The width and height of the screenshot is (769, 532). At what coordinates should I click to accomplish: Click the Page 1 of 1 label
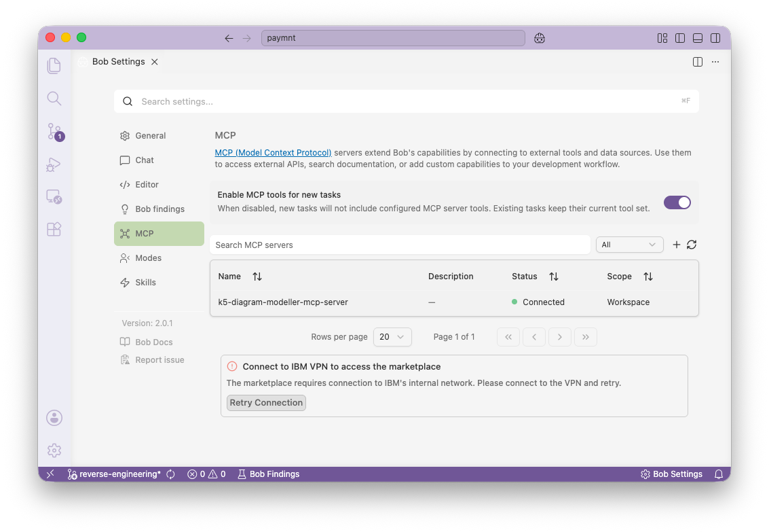[454, 337]
